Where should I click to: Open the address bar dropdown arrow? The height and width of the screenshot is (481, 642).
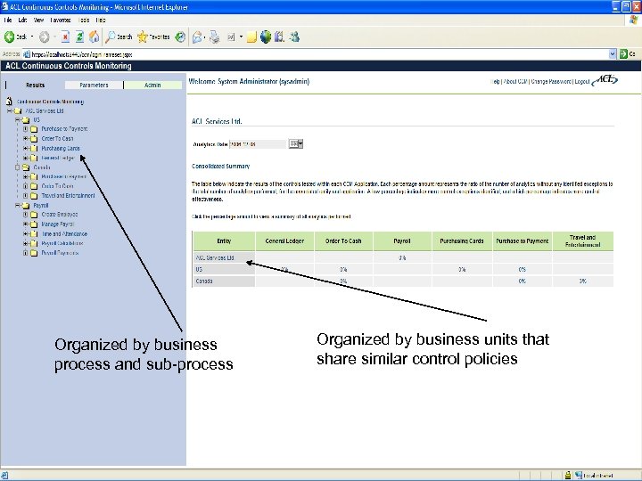pyautogui.click(x=613, y=54)
